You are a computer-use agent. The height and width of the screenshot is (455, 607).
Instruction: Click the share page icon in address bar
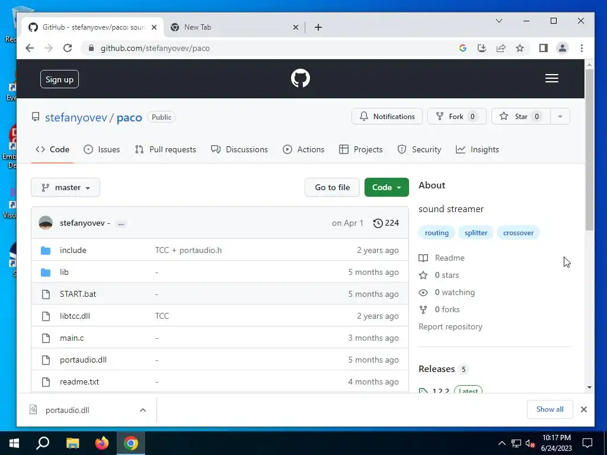pos(500,48)
